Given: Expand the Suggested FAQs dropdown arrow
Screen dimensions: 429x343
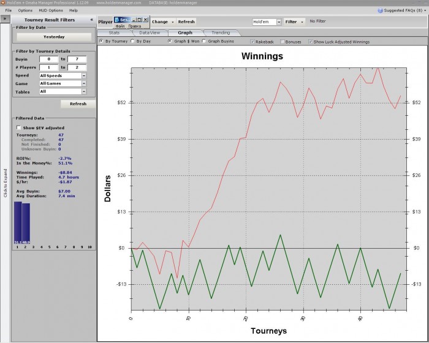Looking at the screenshot, I should (x=425, y=10).
